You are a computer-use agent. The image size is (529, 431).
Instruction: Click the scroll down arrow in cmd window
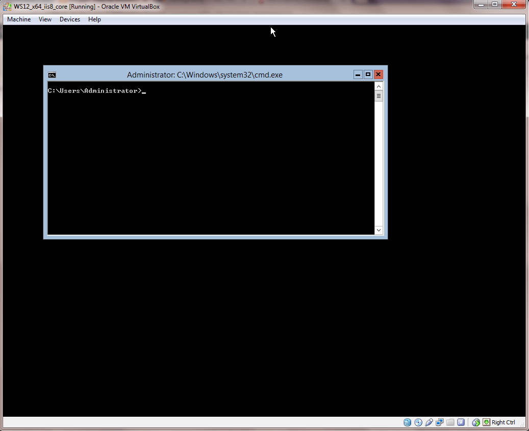pyautogui.click(x=379, y=230)
